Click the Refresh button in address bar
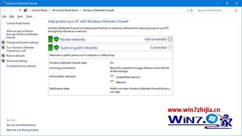This screenshot has height=136, width=242. (x=191, y=10)
